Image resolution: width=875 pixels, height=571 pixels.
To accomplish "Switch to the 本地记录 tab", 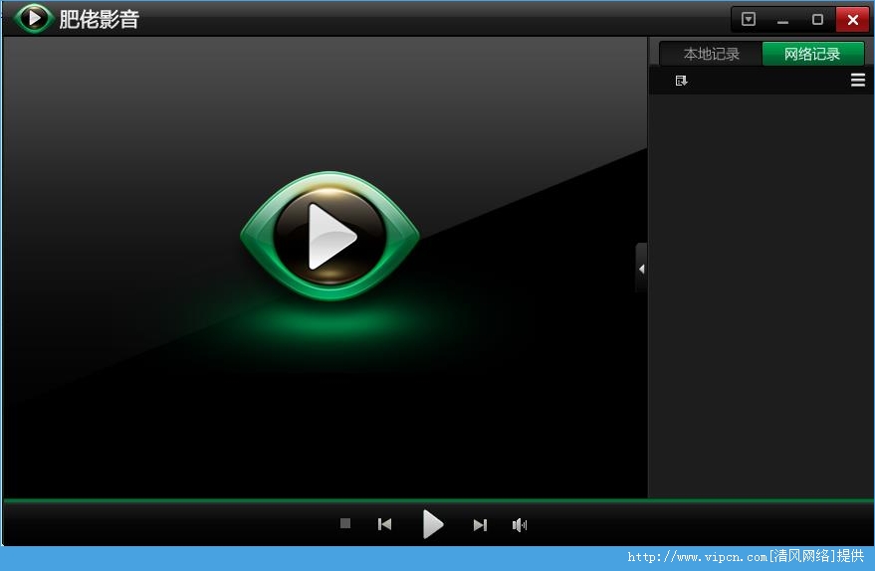I will pos(711,54).
